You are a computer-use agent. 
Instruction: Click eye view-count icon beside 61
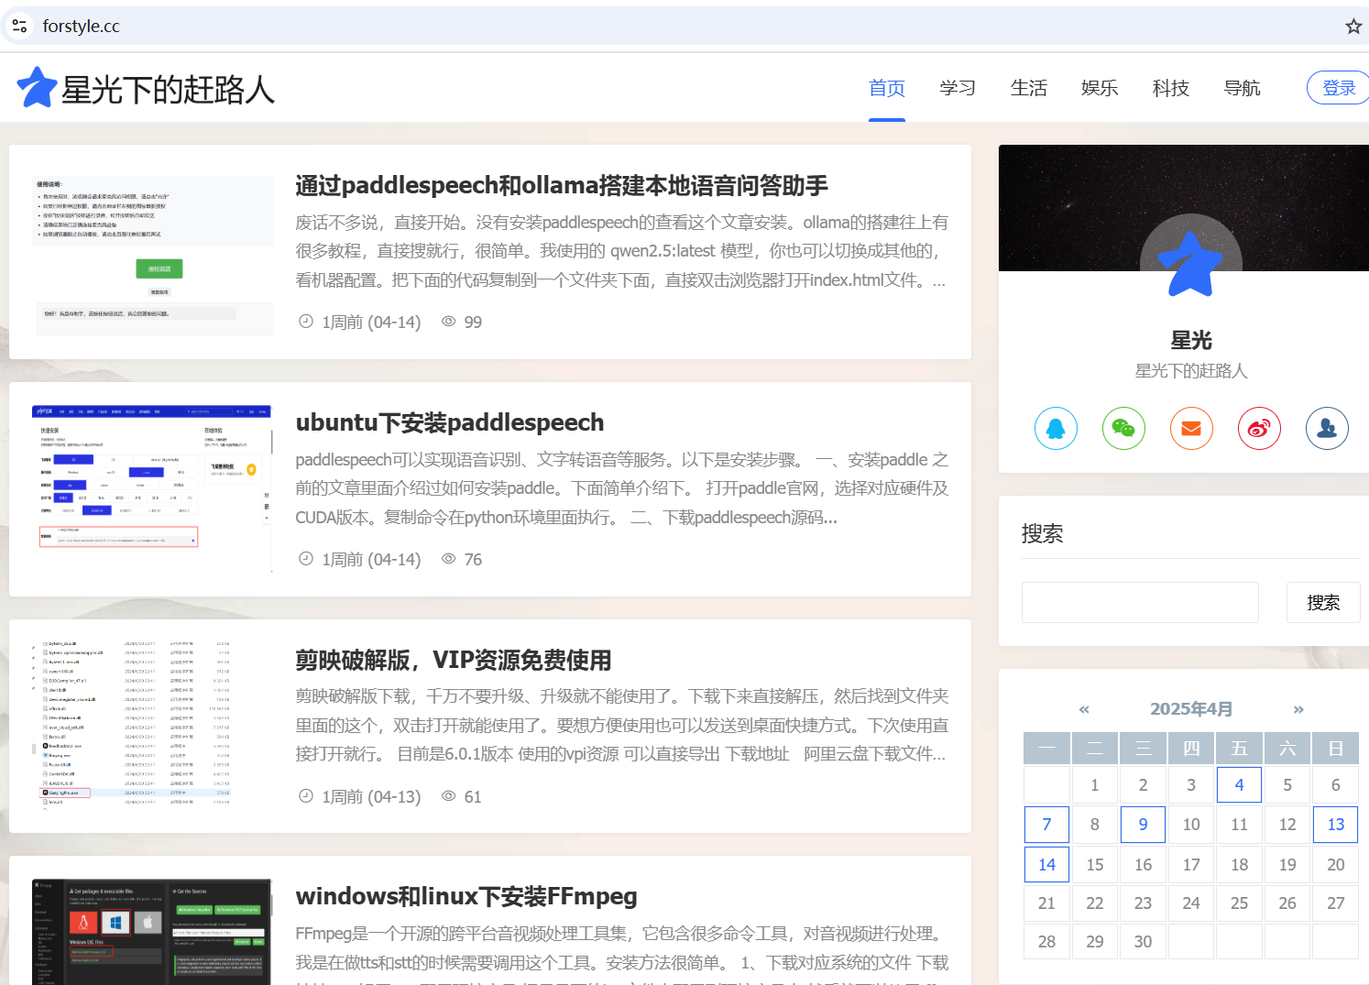[449, 796]
